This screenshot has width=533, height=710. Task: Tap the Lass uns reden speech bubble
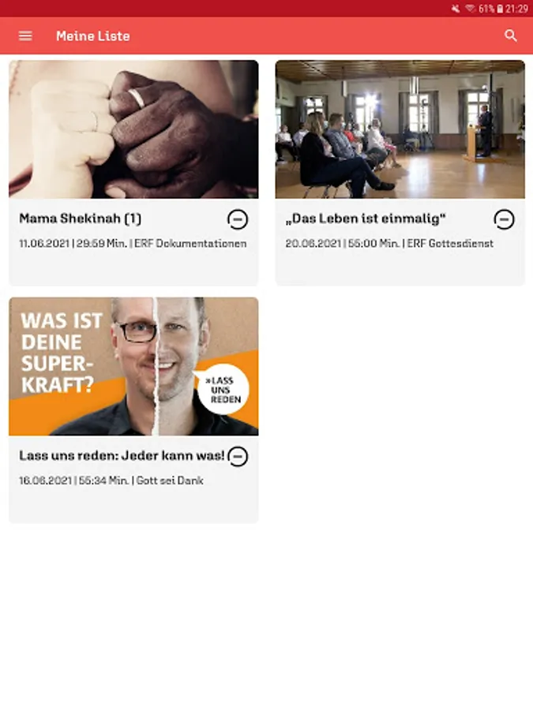223,390
